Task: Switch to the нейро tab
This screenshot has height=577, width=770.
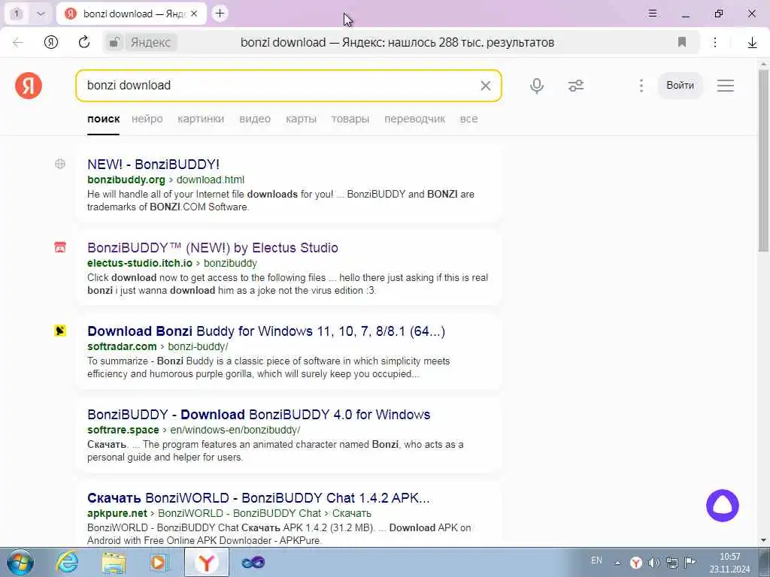Action: (147, 119)
